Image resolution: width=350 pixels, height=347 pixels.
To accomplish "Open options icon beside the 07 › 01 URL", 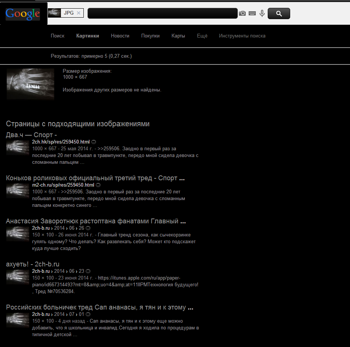I will point(88,314).
